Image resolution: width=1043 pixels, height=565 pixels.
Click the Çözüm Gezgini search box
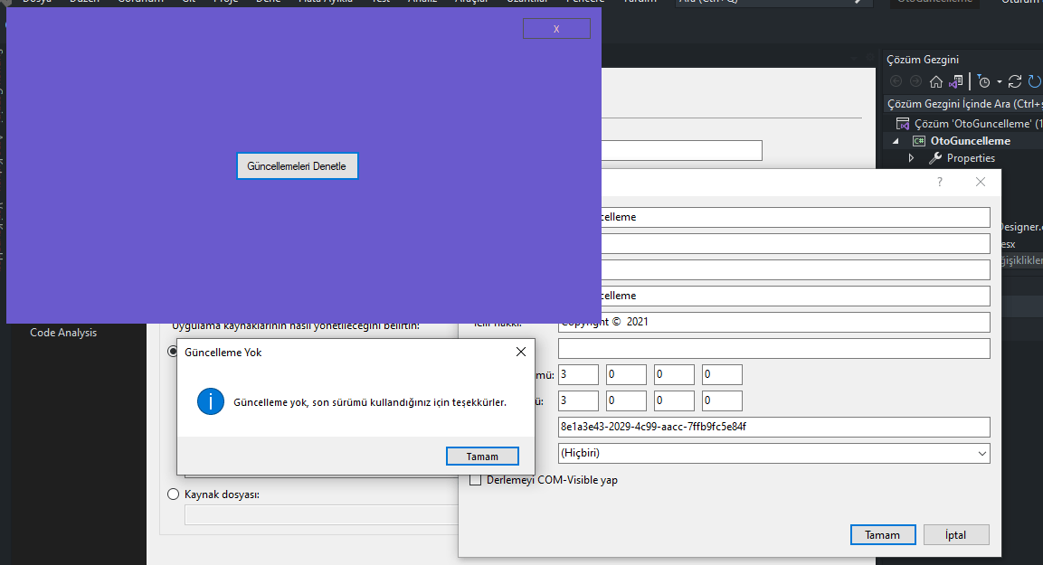pyautogui.click(x=963, y=104)
